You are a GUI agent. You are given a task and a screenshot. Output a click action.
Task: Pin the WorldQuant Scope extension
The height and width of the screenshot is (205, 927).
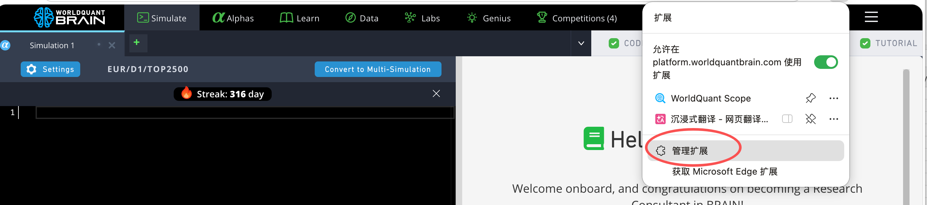[x=811, y=98]
